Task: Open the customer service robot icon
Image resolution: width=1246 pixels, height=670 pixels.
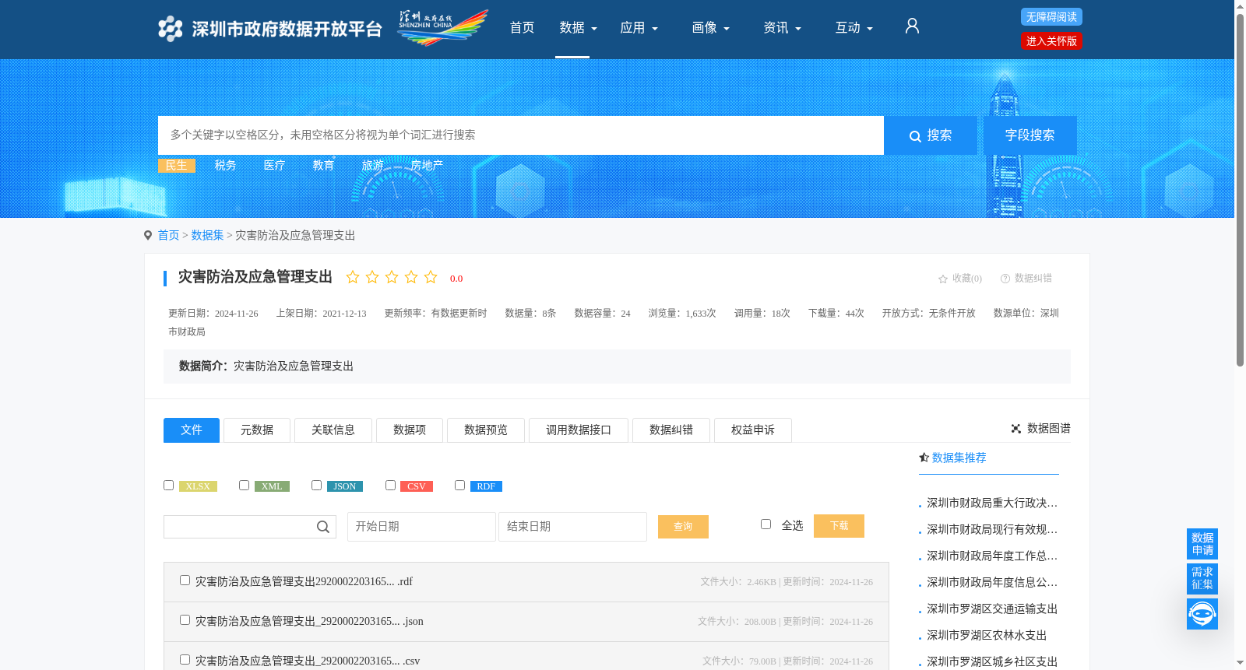Action: [1202, 614]
